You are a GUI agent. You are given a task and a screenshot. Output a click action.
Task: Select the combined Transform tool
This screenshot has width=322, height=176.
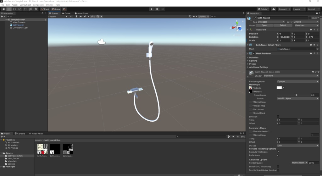click(x=31, y=9)
